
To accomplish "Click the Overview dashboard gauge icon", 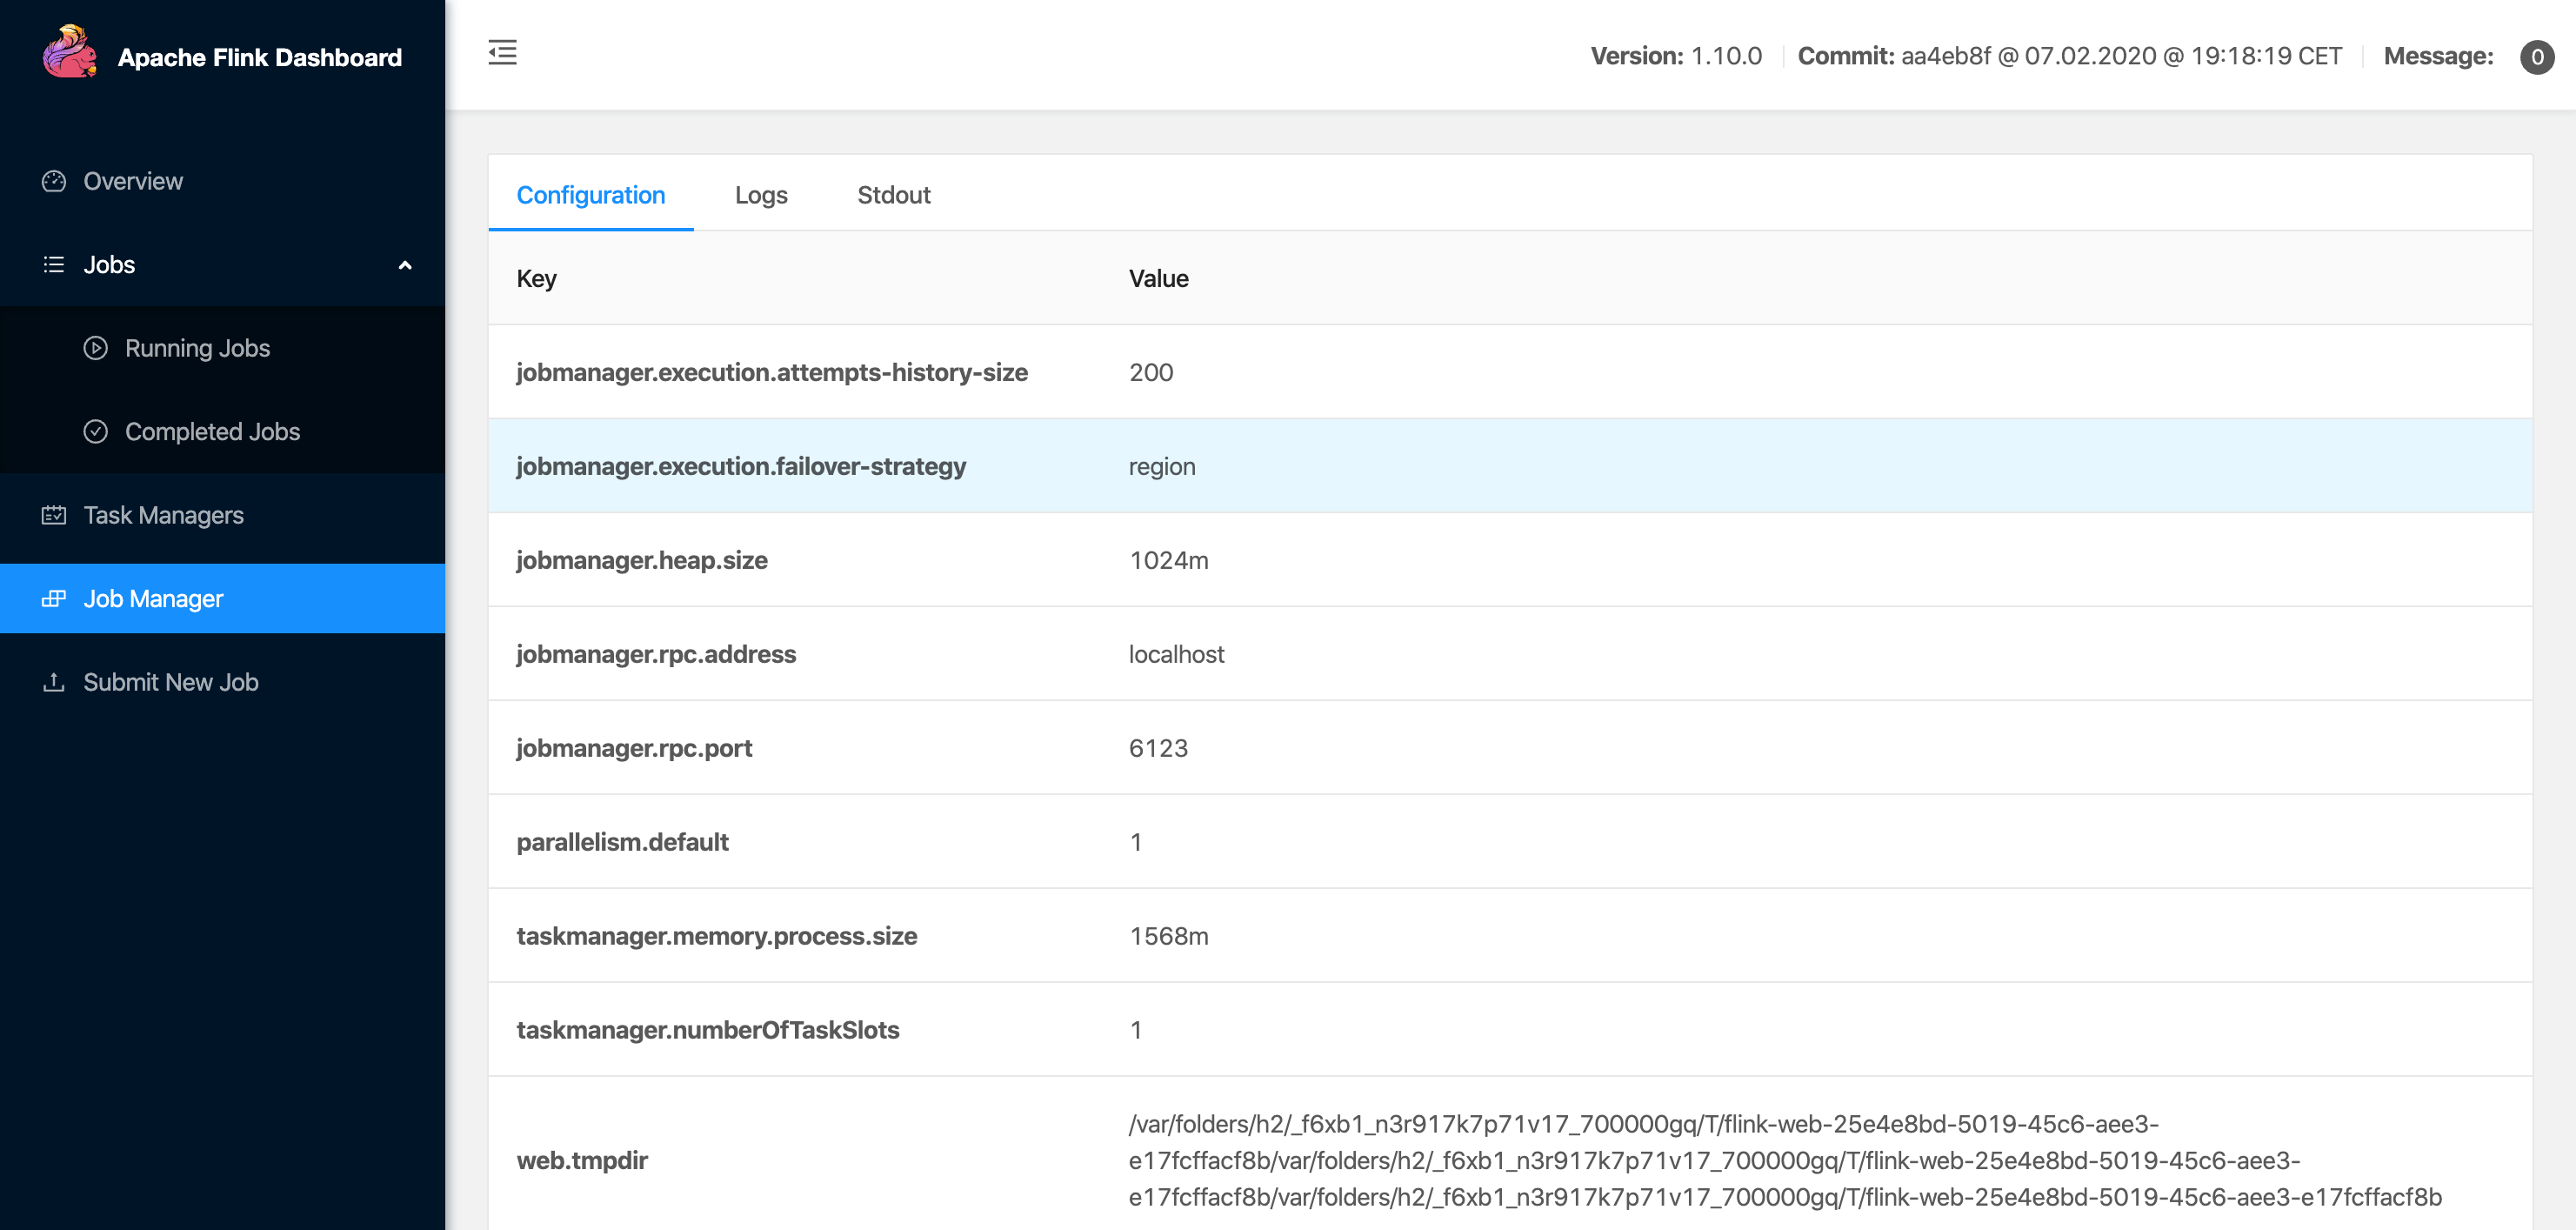I will [x=54, y=181].
